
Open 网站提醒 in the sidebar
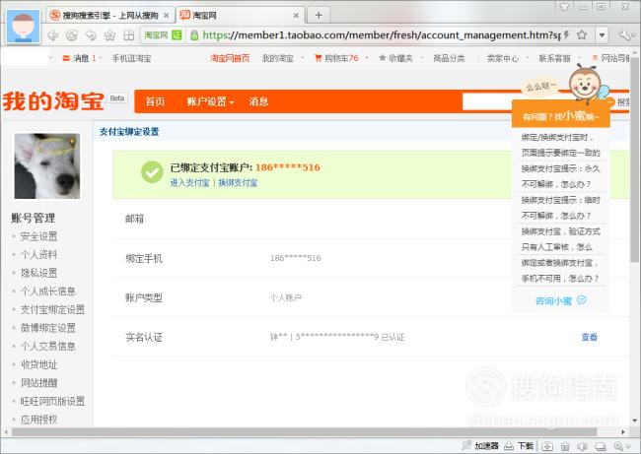38,383
